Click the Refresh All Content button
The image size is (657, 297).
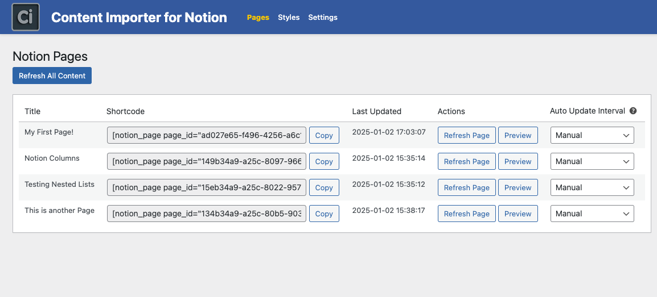52,76
